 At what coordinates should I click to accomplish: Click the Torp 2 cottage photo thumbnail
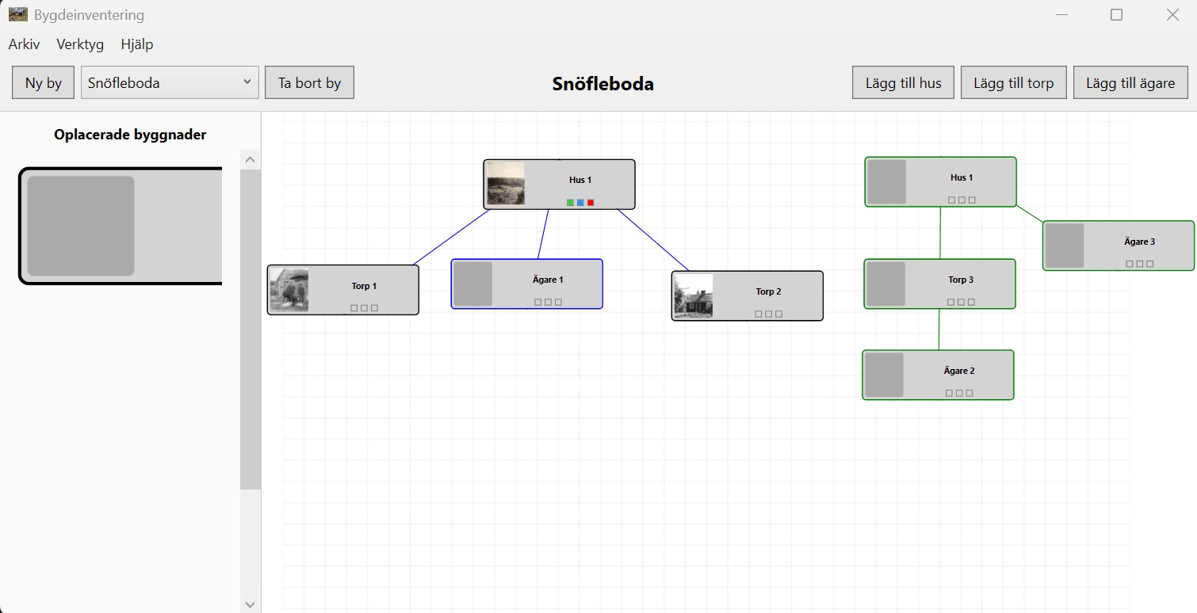tap(694, 295)
